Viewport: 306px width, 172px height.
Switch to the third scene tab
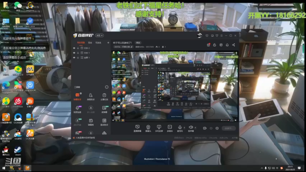(98, 42)
